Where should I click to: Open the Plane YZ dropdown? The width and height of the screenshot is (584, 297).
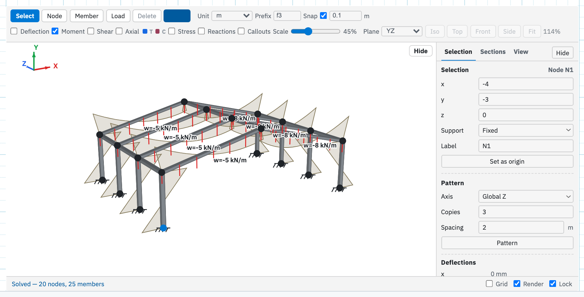402,31
